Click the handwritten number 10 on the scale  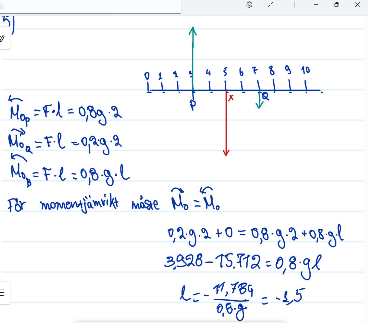coord(306,70)
